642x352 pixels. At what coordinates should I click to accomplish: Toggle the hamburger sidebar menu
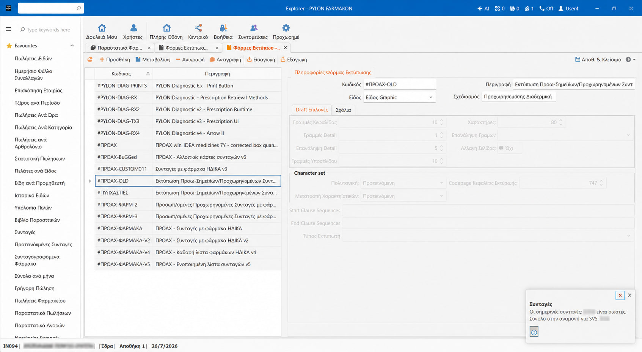click(x=8, y=29)
